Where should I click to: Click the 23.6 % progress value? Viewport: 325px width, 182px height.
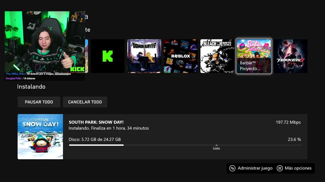tap(294, 139)
